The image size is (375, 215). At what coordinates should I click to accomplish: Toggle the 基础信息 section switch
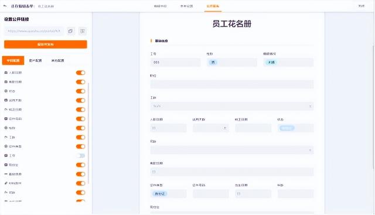click(x=81, y=174)
